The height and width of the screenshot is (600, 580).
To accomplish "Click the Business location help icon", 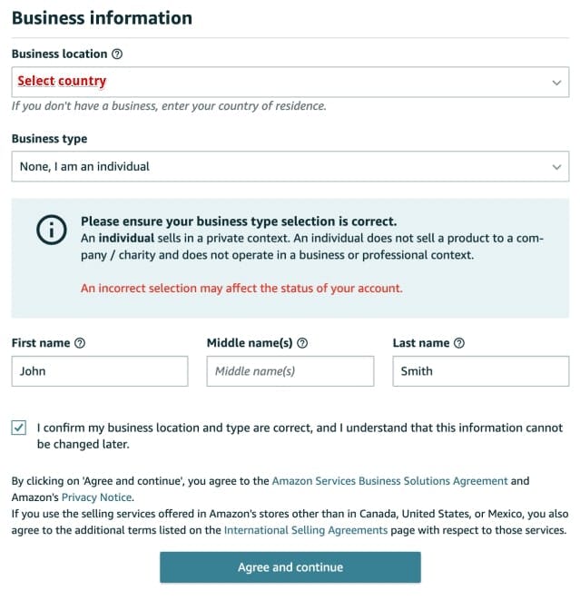I will tap(117, 54).
